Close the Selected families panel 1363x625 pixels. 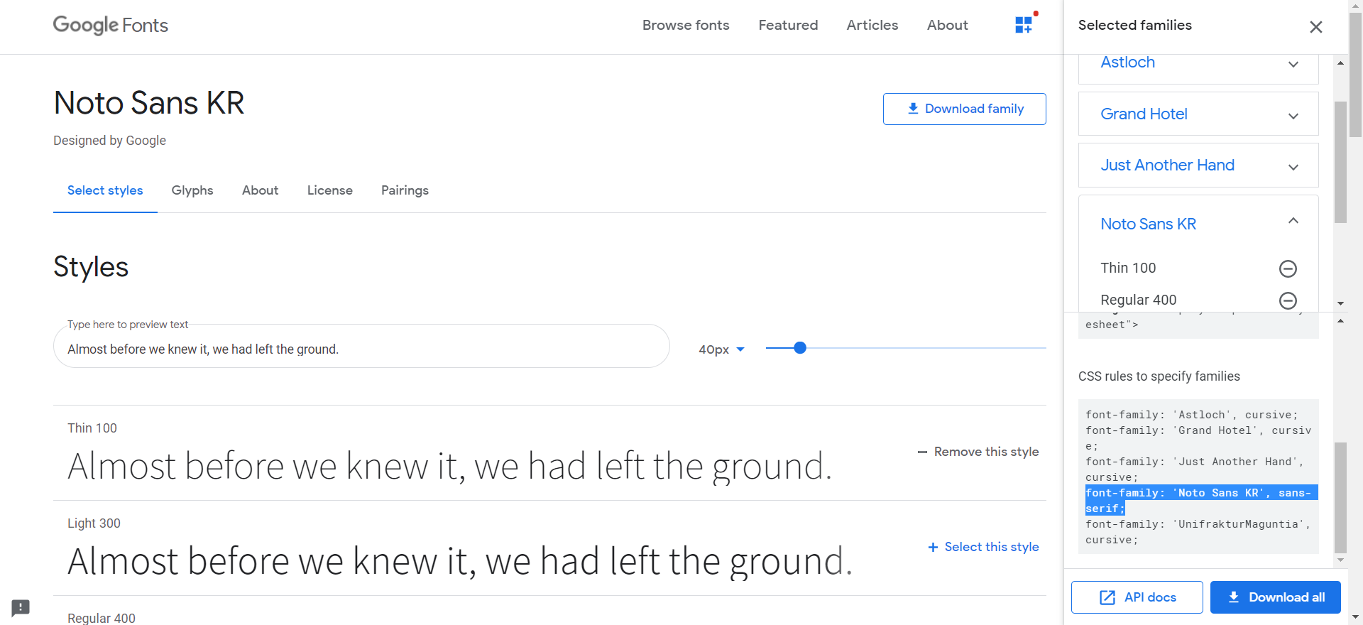[1315, 27]
